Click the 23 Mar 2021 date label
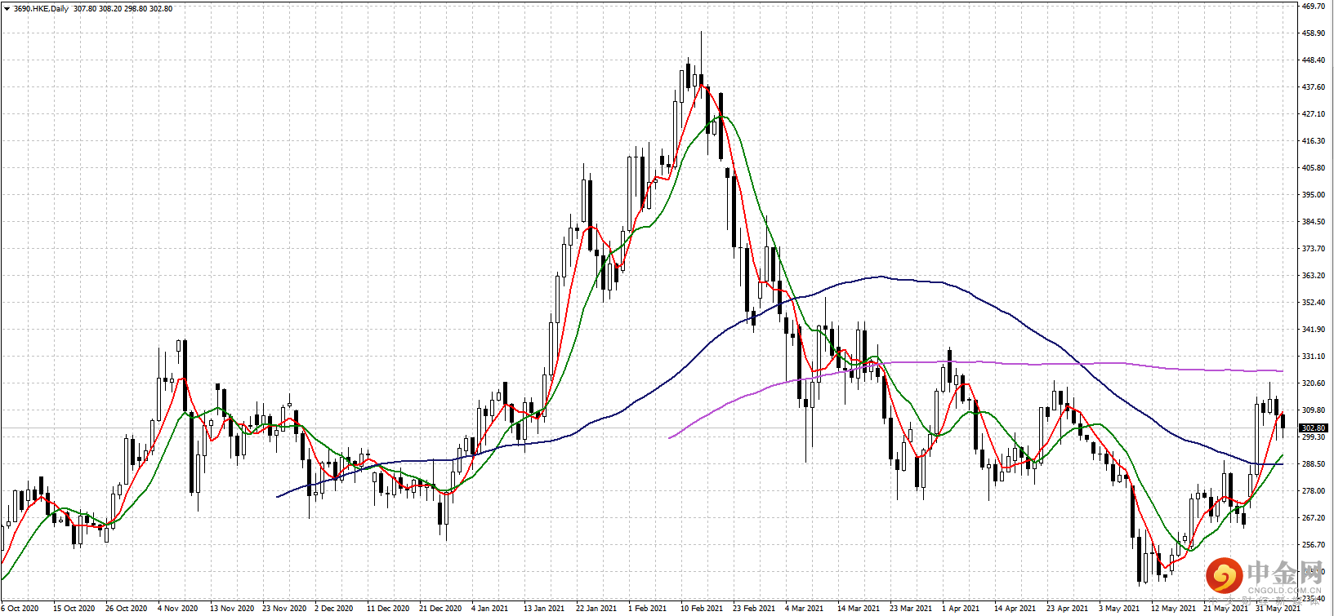Image resolution: width=1334 pixels, height=616 pixels. pos(911,609)
